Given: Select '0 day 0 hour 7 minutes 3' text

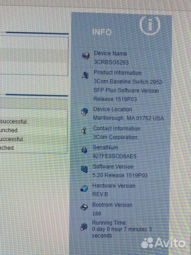Looking at the screenshot, I should [122, 229].
